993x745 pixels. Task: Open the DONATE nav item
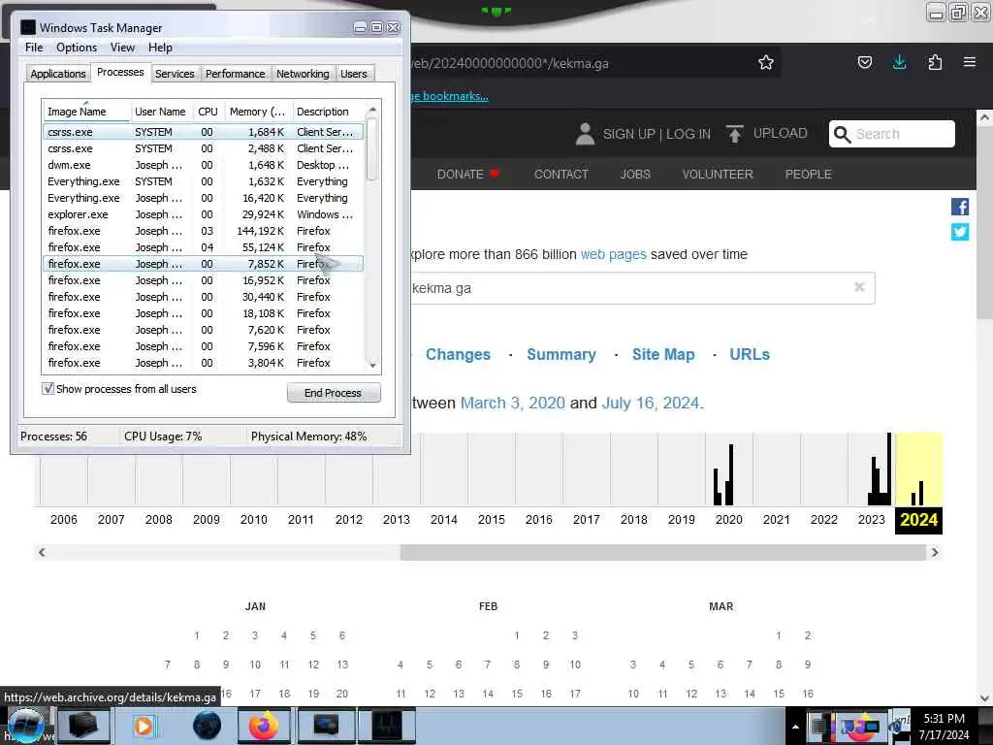[468, 175]
